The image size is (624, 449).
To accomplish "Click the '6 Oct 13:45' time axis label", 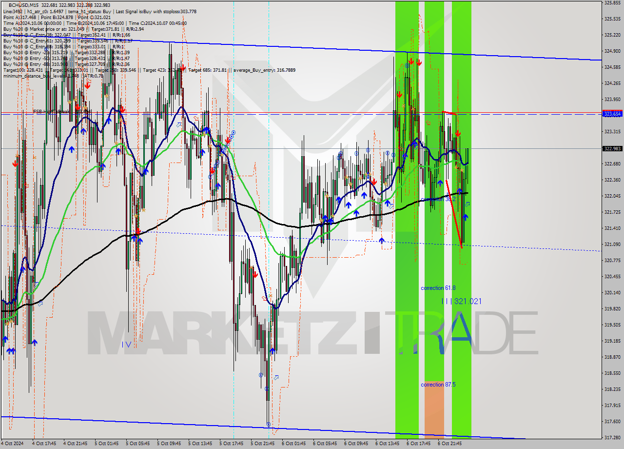I will click(387, 444).
